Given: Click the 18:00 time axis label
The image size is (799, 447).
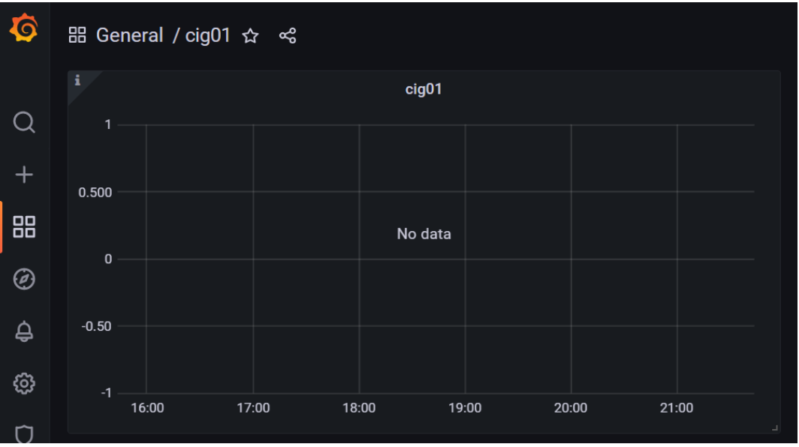Looking at the screenshot, I should [359, 408].
